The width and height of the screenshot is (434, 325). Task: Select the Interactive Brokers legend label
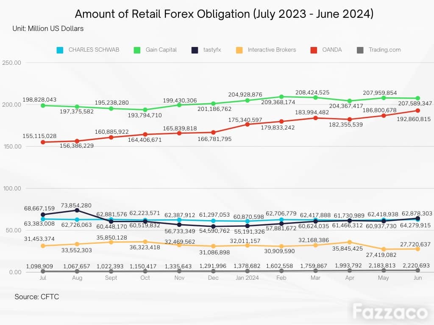click(272, 50)
